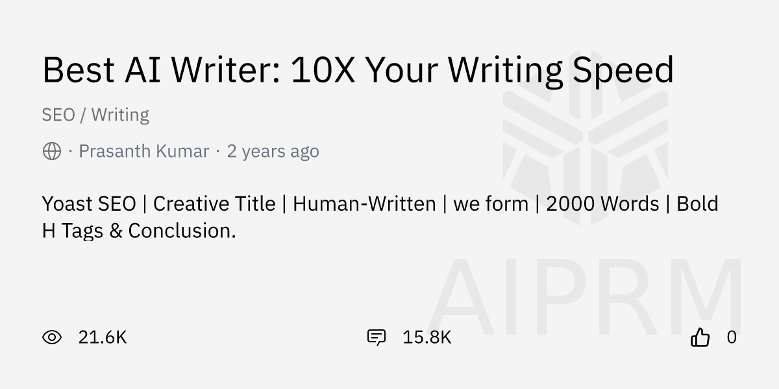Screen dimensions: 779x389
Task: Click Human-Written in the description
Action: click(x=364, y=204)
